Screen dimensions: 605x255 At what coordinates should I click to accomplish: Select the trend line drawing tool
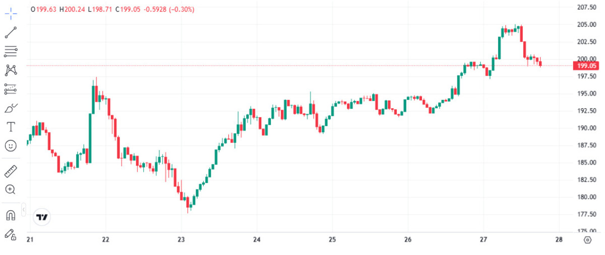[x=11, y=33]
